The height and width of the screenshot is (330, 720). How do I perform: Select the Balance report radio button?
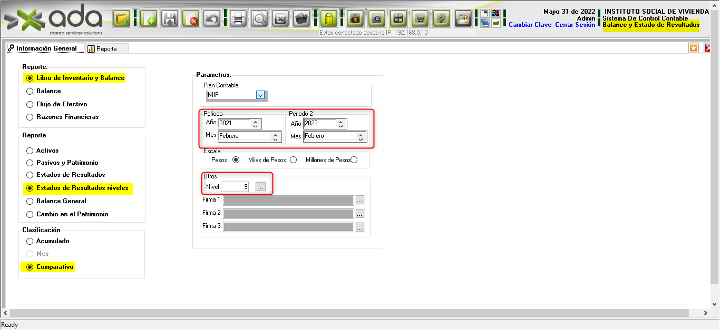pos(30,91)
